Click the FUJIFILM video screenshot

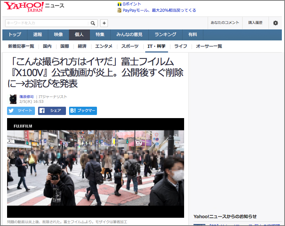pos(96,168)
